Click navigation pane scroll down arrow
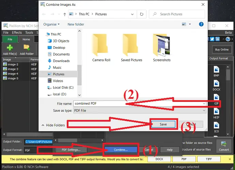The width and height of the screenshot is (235, 170). click(80, 95)
